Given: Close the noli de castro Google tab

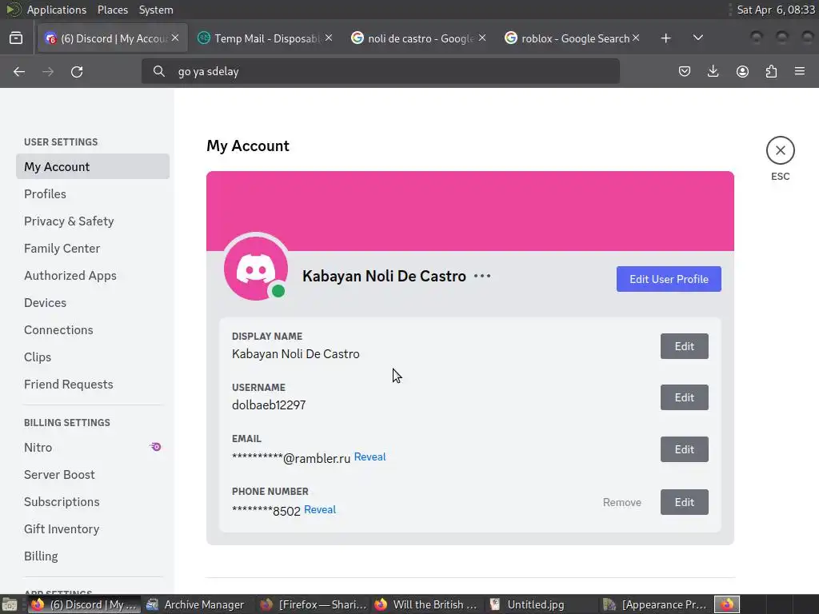Looking at the screenshot, I should pos(482,38).
